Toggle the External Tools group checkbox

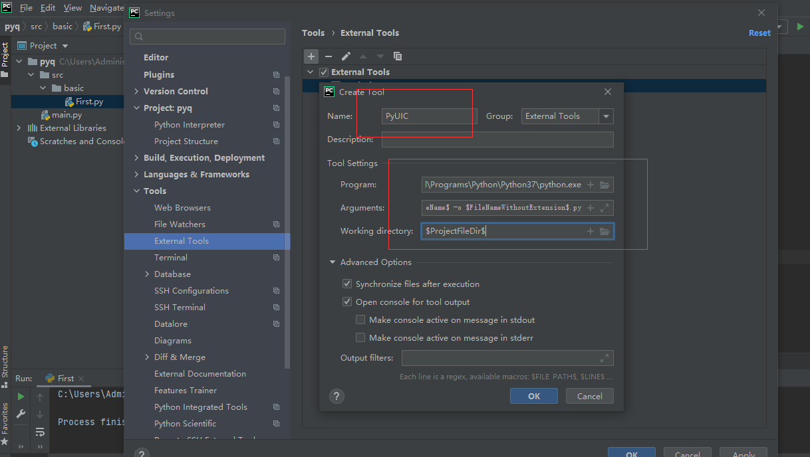(x=324, y=72)
